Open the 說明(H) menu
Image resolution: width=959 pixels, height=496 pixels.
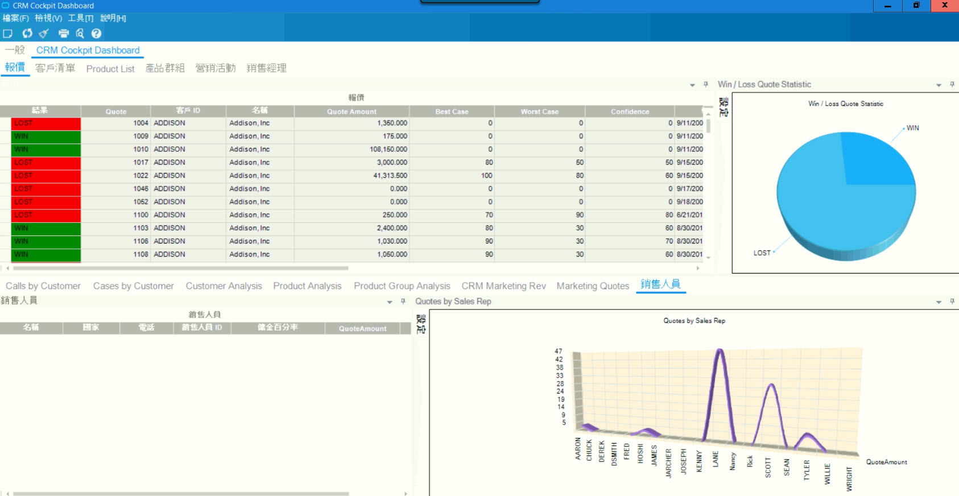point(113,18)
